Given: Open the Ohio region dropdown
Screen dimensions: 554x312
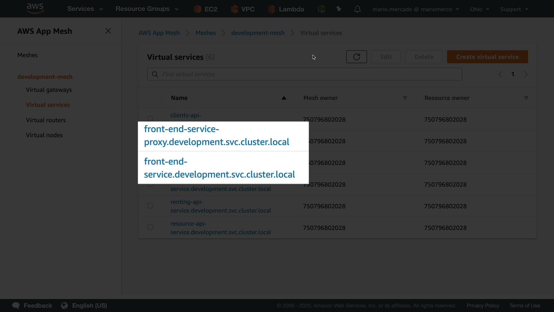Looking at the screenshot, I should click(479, 9).
